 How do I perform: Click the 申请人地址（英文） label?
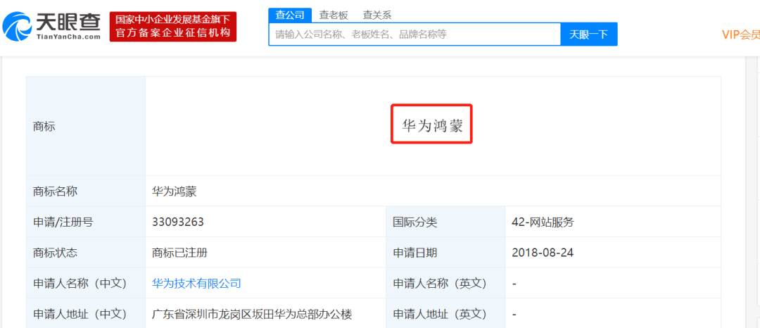pos(440,314)
